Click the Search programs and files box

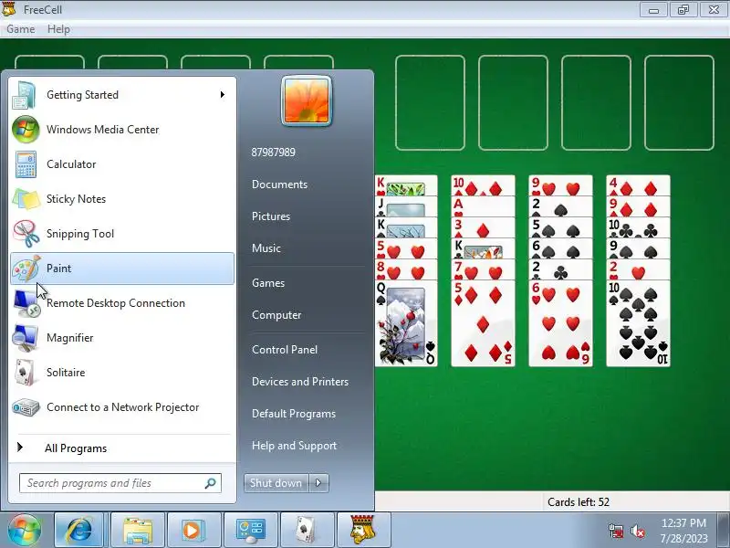click(120, 483)
